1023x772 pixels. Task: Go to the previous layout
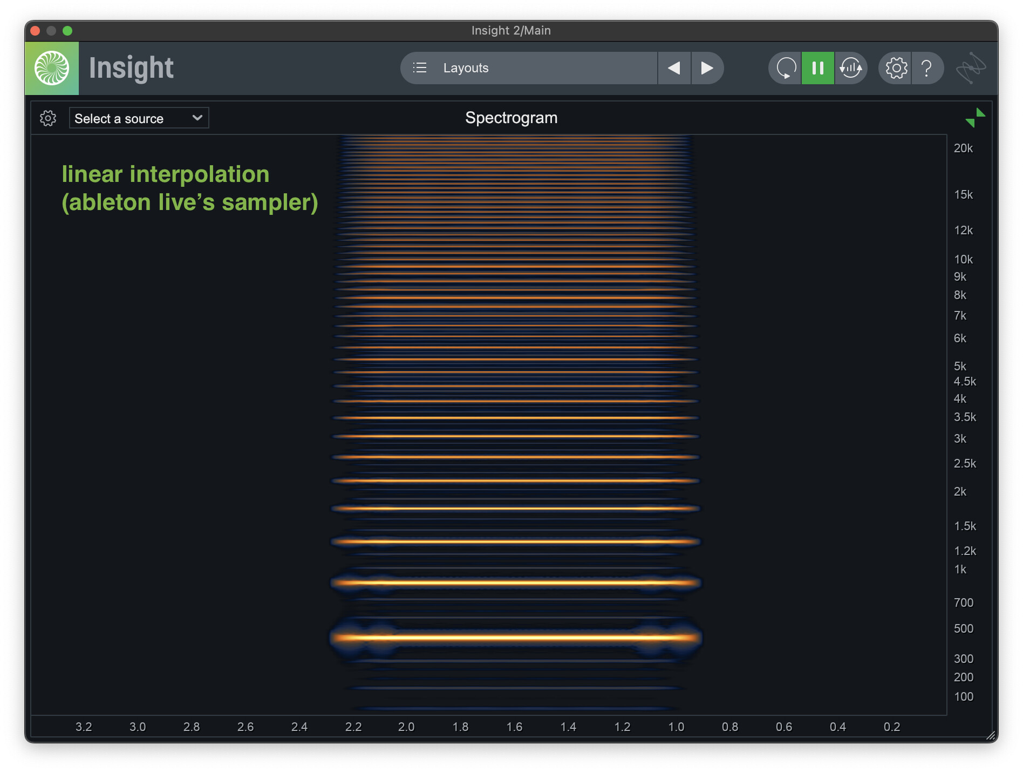(x=674, y=68)
